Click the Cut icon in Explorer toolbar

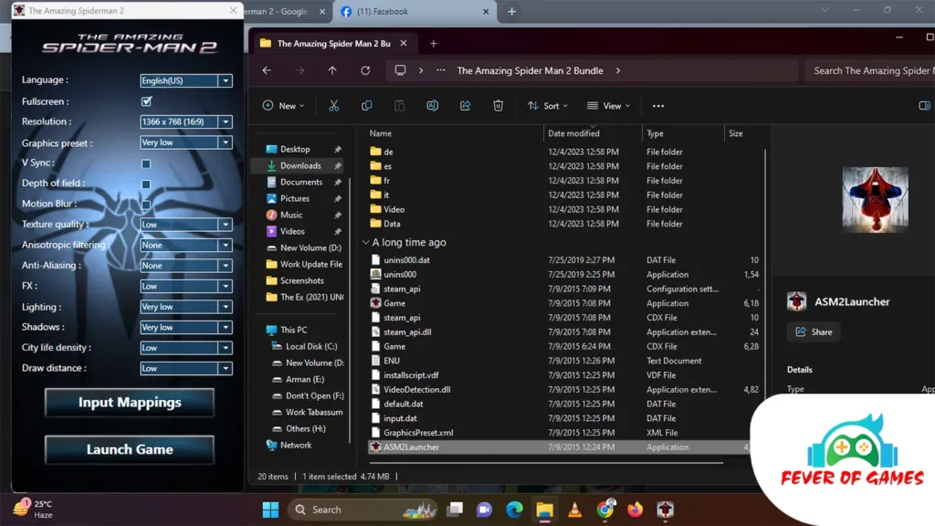click(334, 106)
